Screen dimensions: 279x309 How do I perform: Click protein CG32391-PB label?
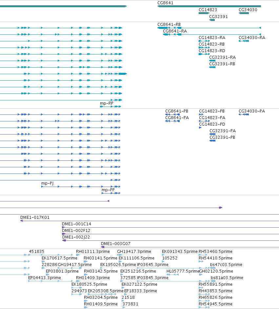tap(222, 137)
